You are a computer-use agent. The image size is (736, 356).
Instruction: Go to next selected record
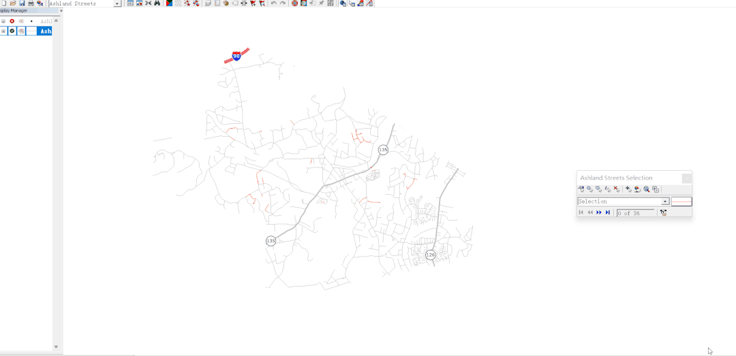click(599, 212)
